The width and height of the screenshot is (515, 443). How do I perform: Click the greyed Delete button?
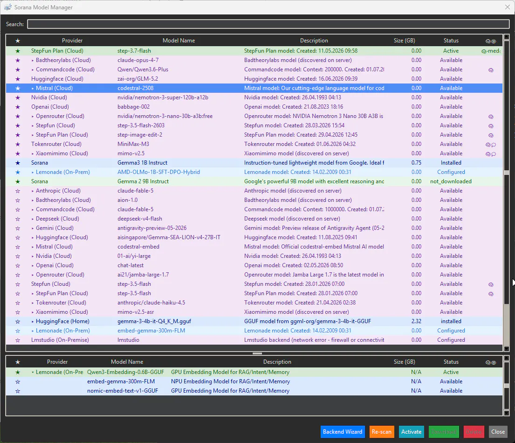474,431
